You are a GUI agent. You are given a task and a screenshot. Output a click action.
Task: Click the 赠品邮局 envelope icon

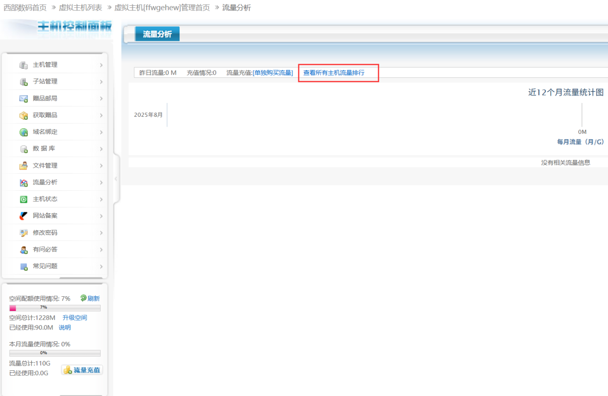[x=23, y=99]
